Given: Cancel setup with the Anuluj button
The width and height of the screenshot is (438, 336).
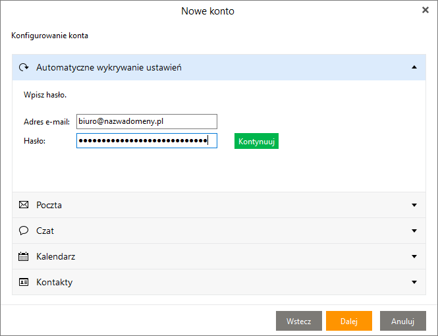Looking at the screenshot, I should pos(403,321).
